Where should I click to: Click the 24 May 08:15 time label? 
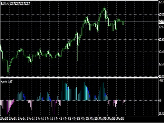coord(76,118)
